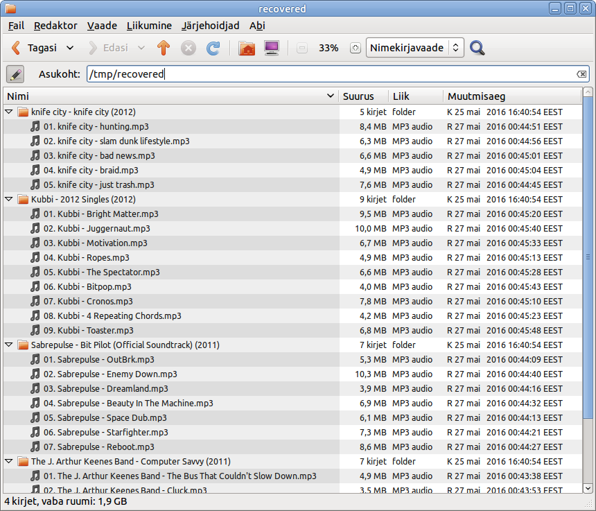Select the music icon for braid.mp3
This screenshot has height=511, width=596.
[35, 170]
